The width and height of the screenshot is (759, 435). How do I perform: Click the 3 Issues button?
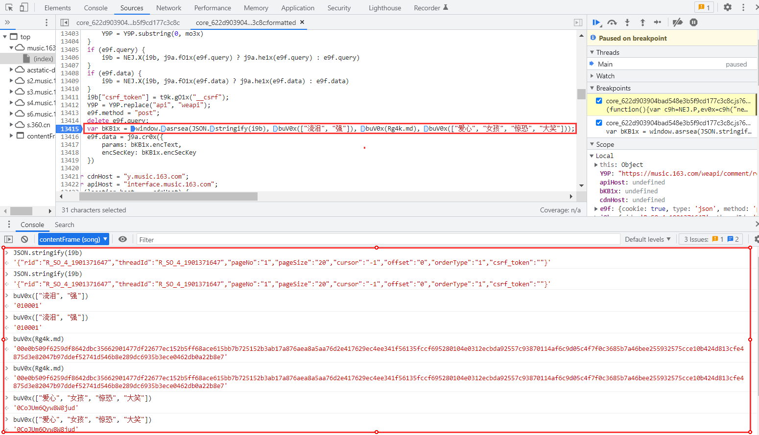[711, 239]
